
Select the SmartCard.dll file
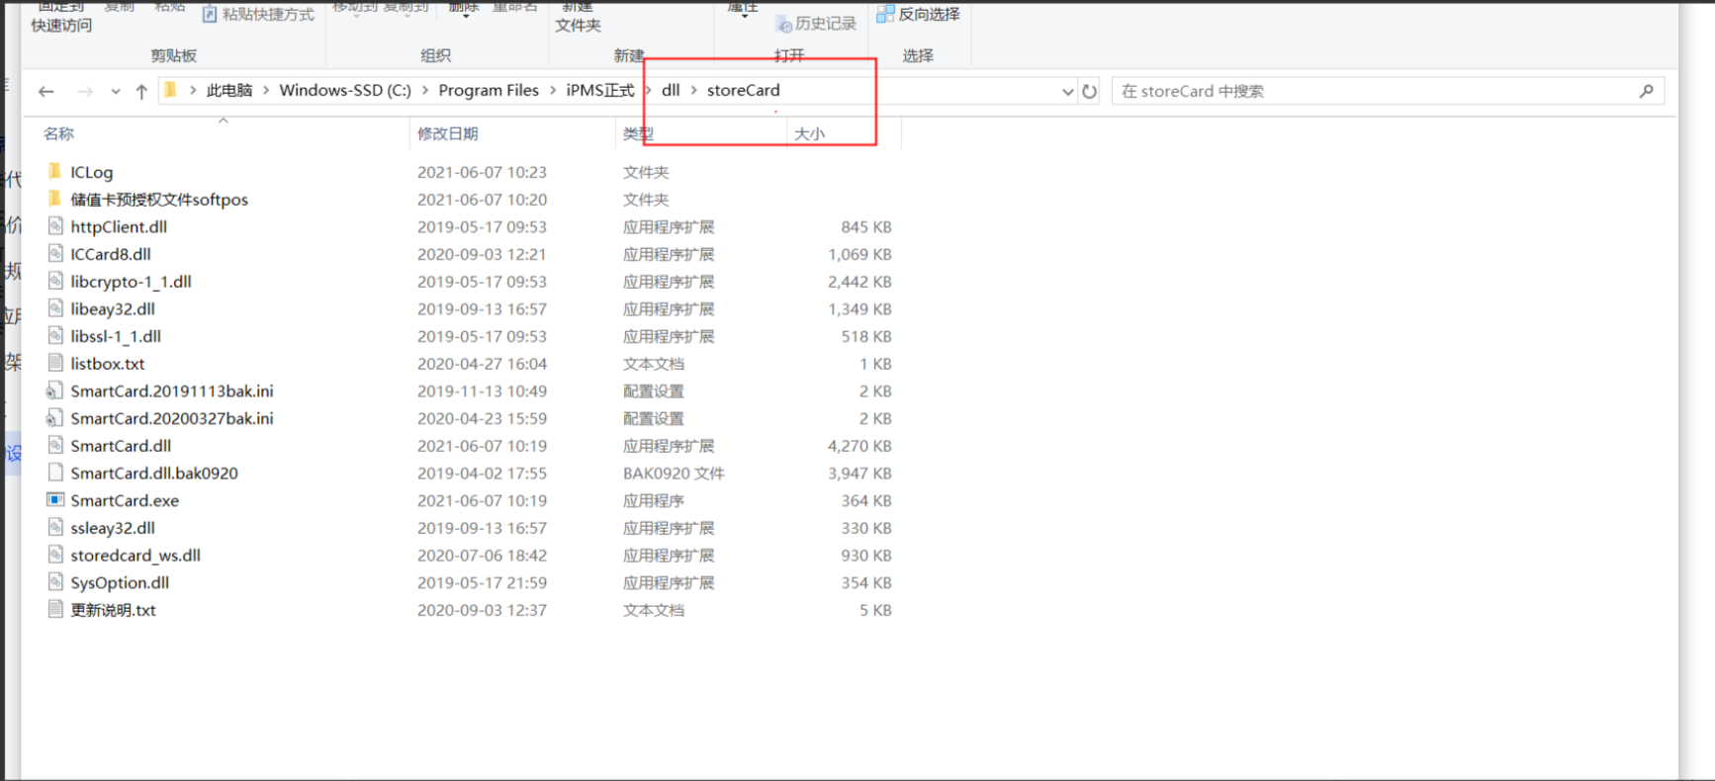121,446
